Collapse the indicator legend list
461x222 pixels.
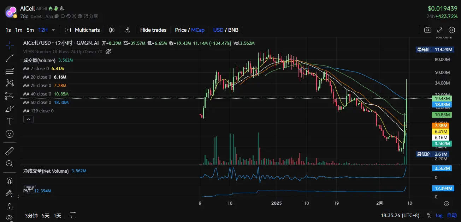(x=28, y=119)
